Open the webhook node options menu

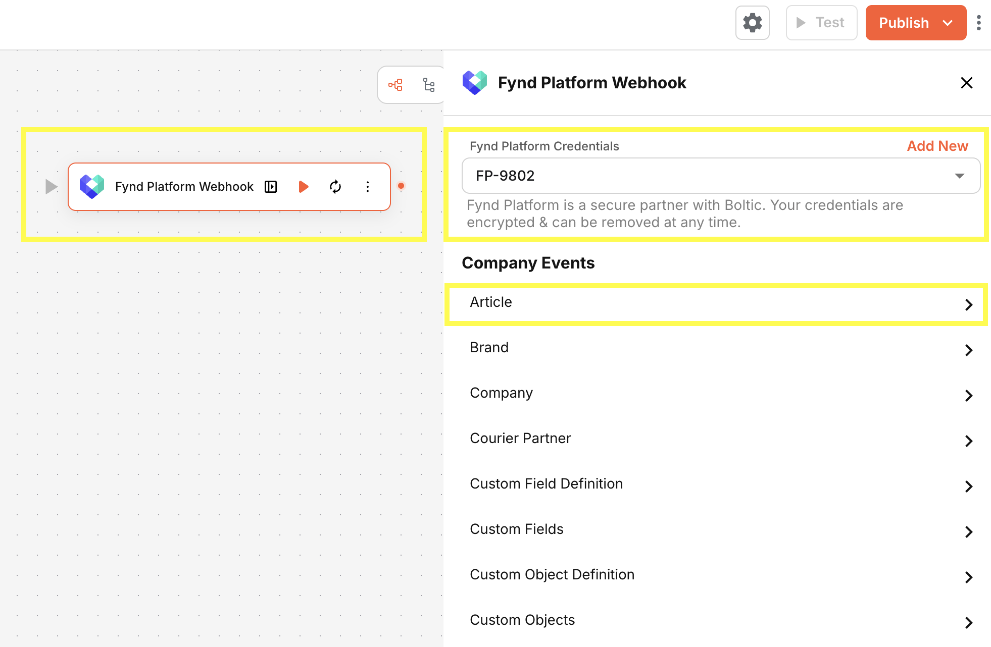coord(368,187)
